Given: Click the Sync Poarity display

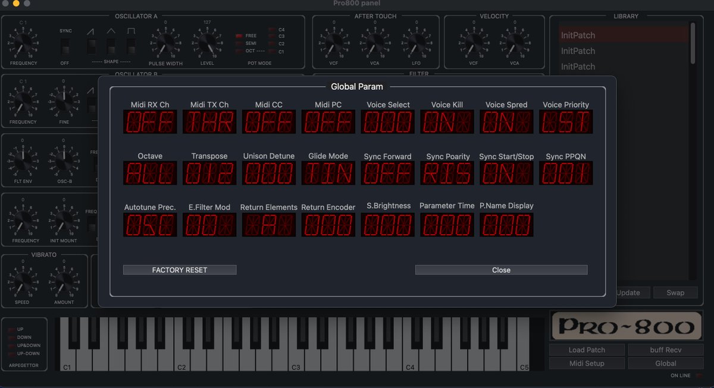Looking at the screenshot, I should pyautogui.click(x=447, y=174).
